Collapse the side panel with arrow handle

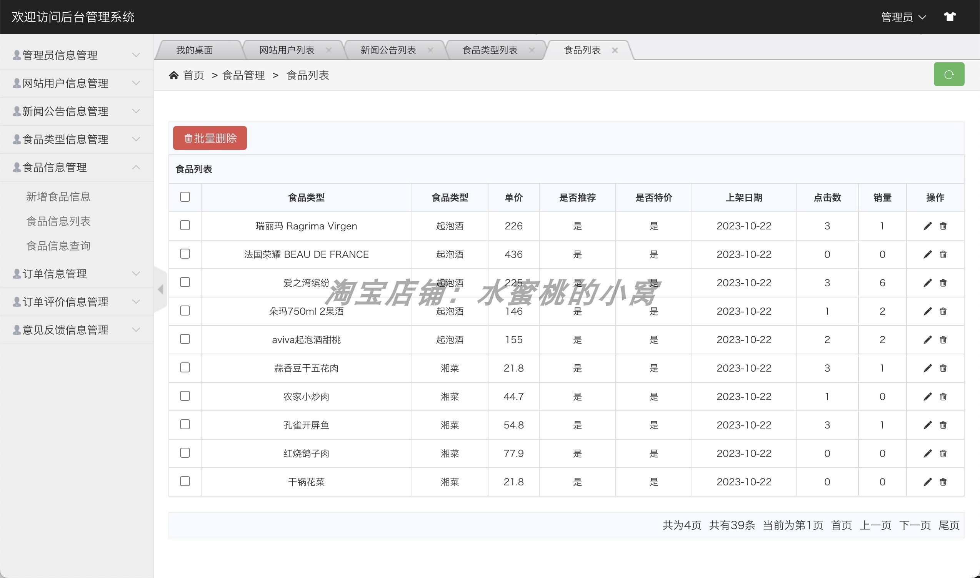(161, 289)
